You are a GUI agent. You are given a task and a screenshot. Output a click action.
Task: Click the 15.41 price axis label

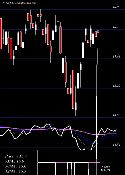[x=116, y=56]
